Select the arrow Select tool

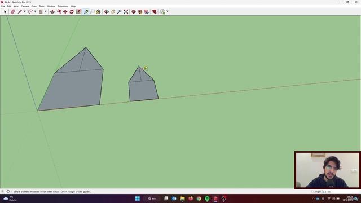coord(5,11)
